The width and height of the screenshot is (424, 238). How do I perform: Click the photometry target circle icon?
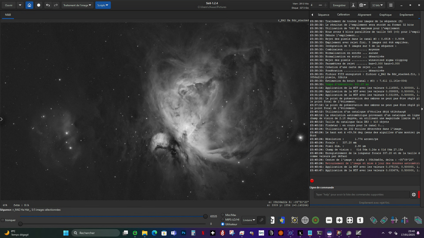[x=315, y=220]
